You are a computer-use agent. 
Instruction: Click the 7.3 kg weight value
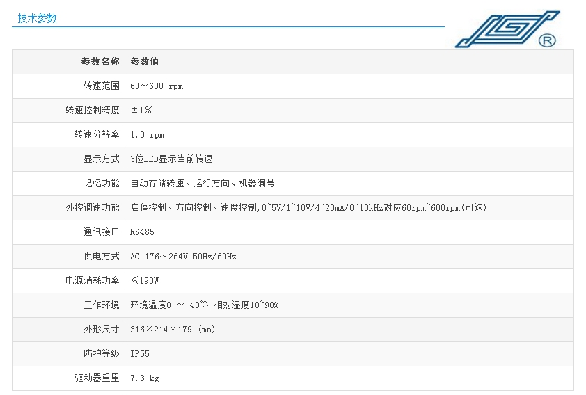pyautogui.click(x=145, y=378)
